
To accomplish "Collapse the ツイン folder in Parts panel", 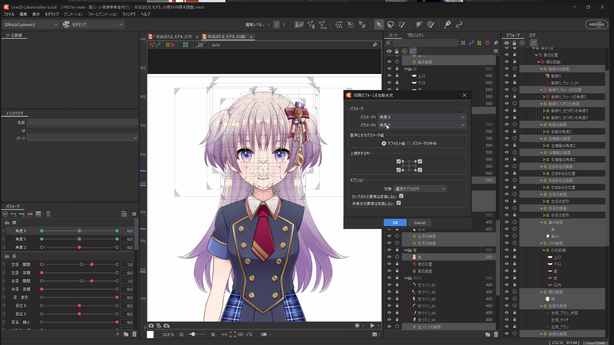I will [406, 278].
